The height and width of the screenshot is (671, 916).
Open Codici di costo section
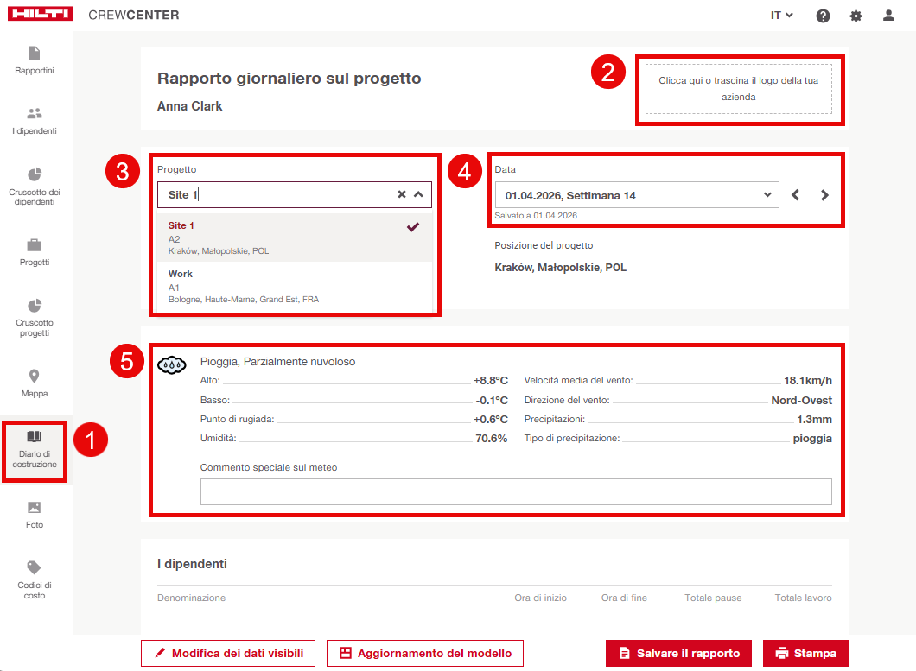35,579
